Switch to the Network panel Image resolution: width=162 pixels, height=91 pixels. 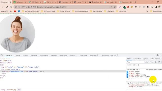click(x=34, y=55)
